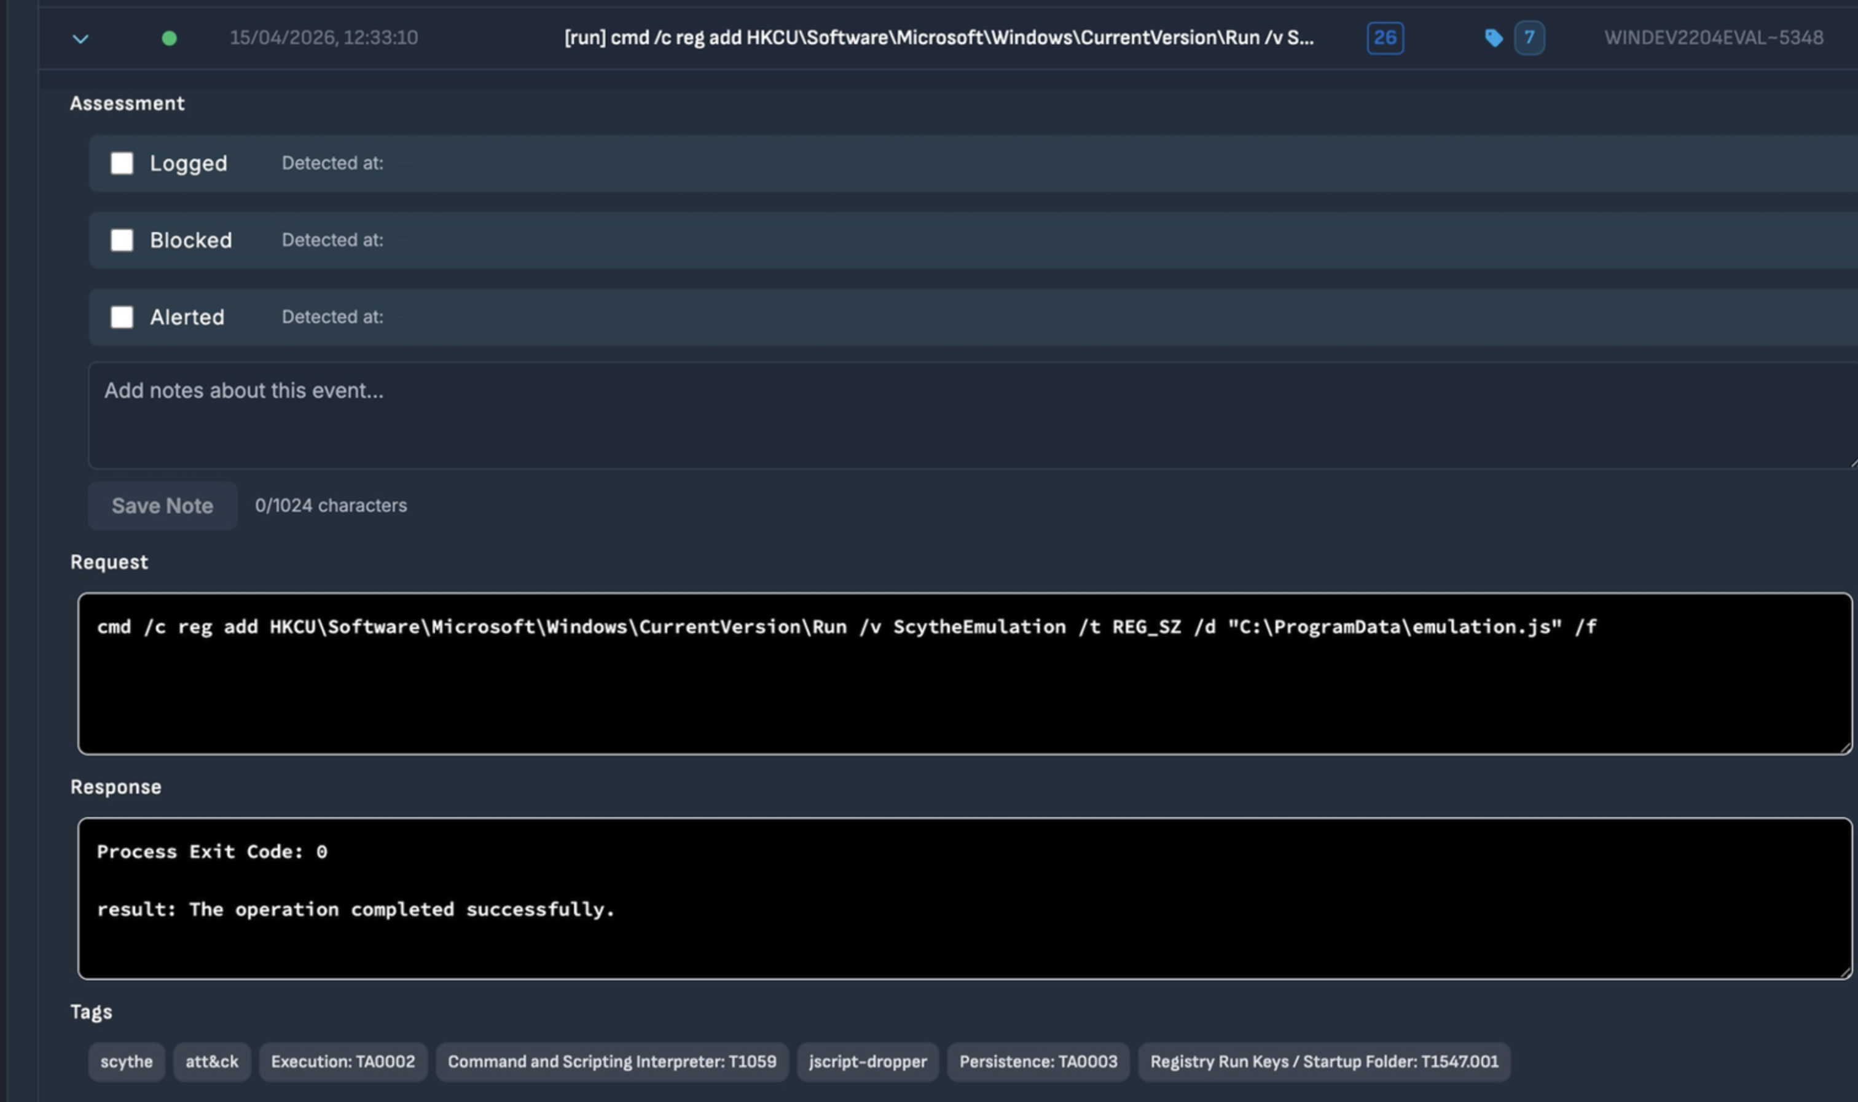The image size is (1858, 1102).
Task: Check the Blocked assessment checkbox
Action: [x=122, y=240]
